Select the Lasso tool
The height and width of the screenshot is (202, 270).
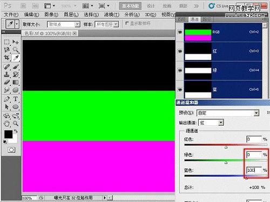(x=7, y=50)
